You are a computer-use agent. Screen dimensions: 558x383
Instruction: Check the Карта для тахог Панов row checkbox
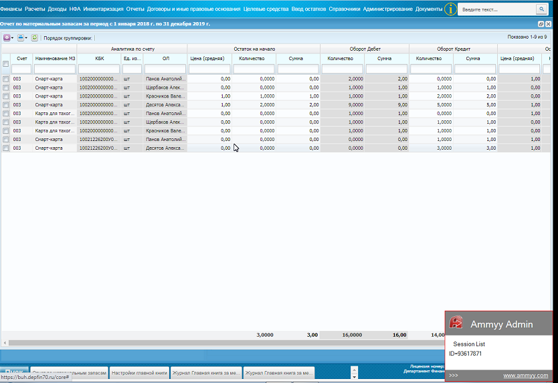tap(6, 114)
